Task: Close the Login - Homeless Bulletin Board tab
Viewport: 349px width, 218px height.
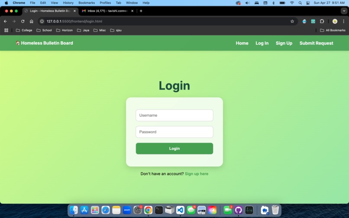Action: click(74, 11)
